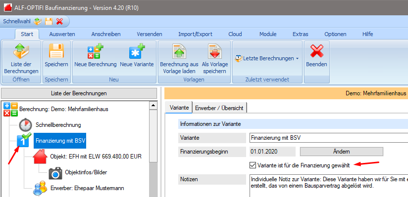Click the Ändern button
Image resolution: width=408 pixels, height=197 pixels.
tap(341, 151)
